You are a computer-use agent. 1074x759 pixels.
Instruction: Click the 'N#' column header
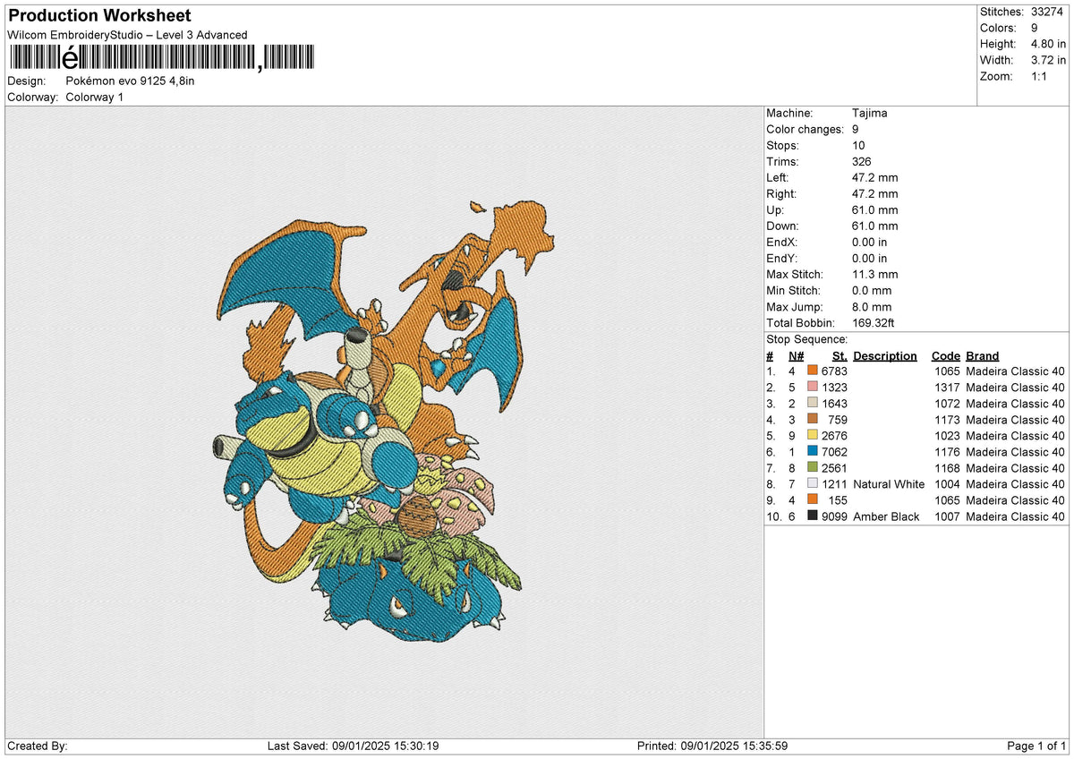pos(796,355)
